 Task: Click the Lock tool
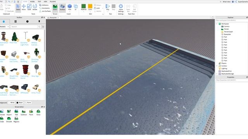tap(97, 8)
